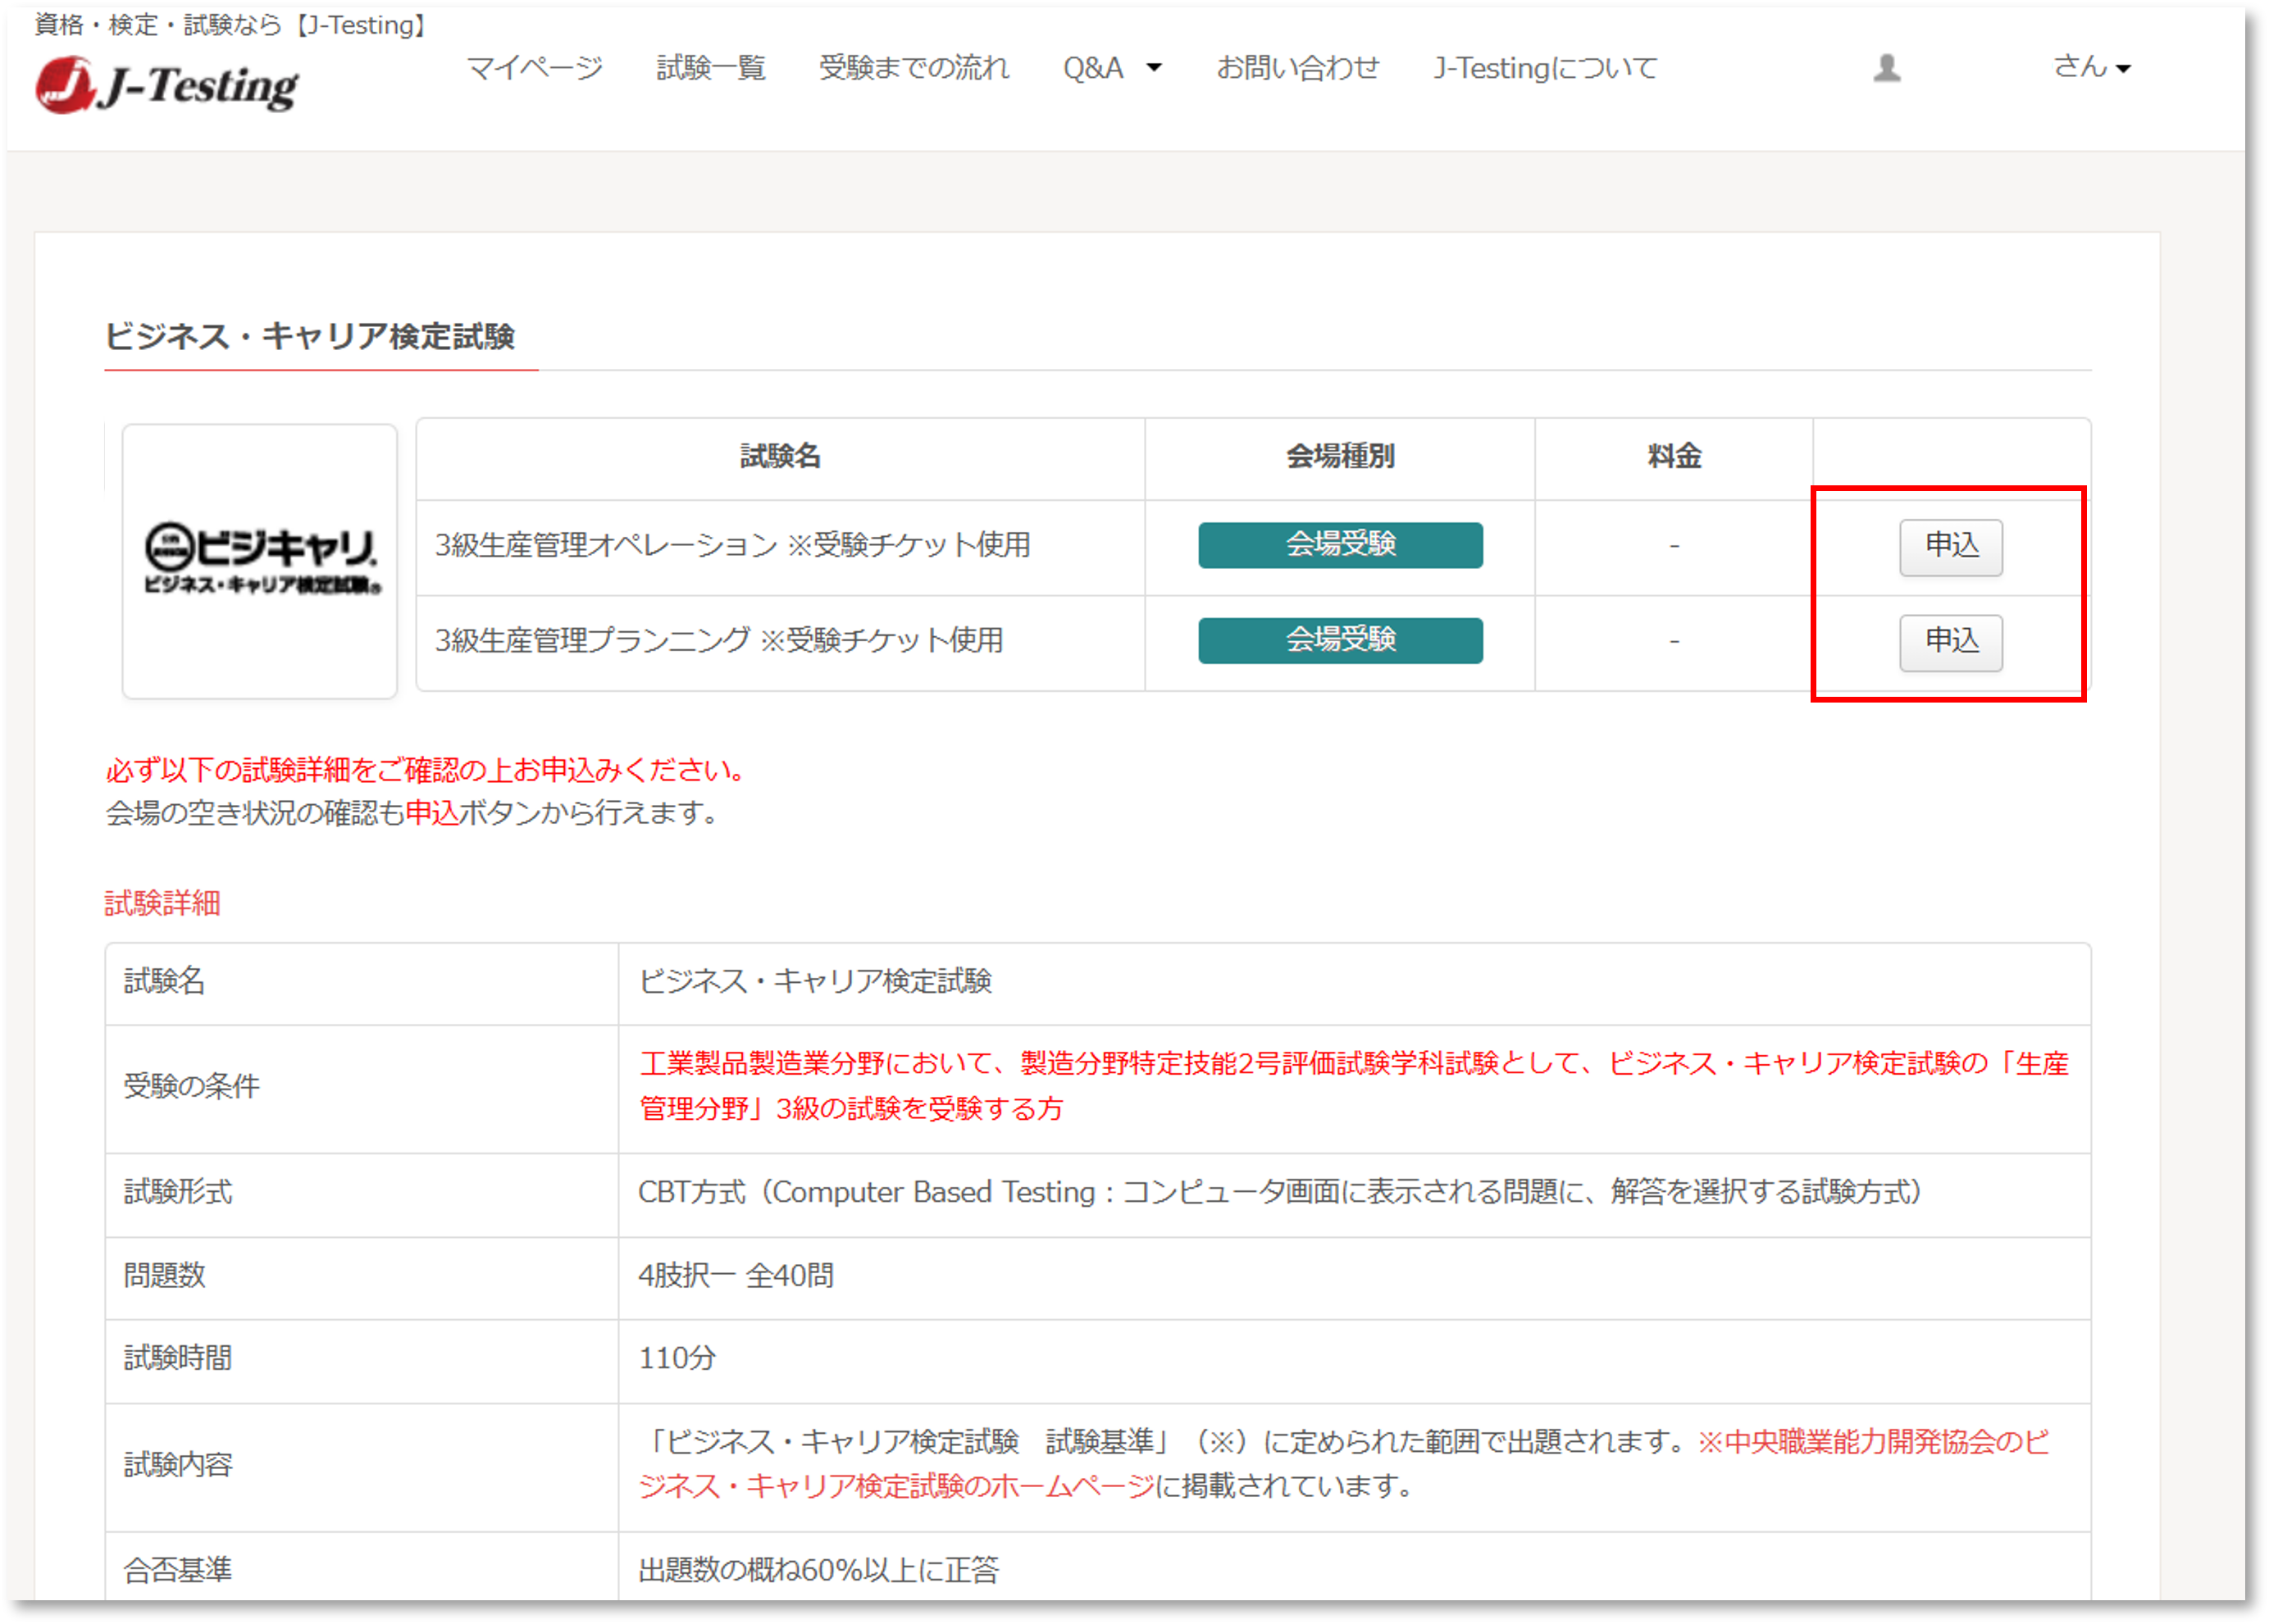The width and height of the screenshot is (2269, 1624).
Task: Click 申込 for 3級生産管理オペレーション
Action: coord(1950,546)
